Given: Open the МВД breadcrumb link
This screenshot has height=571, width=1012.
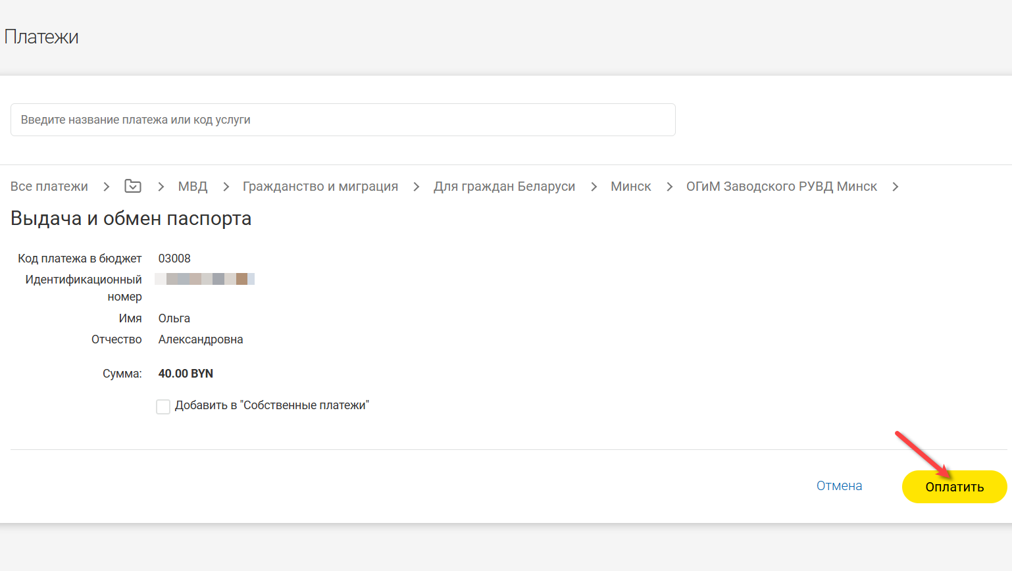Looking at the screenshot, I should point(193,186).
